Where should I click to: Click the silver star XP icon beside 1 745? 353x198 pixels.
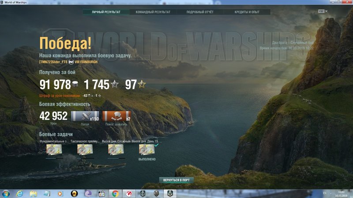tap(115, 84)
